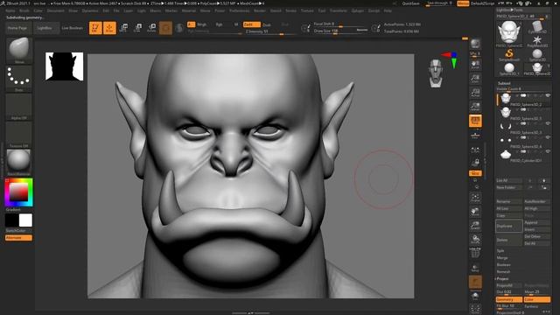
Task: Click the Duplicate subtool button
Action: (x=509, y=226)
